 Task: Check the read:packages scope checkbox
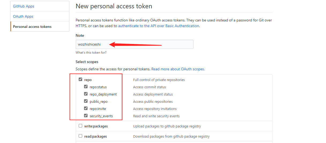point(80,136)
